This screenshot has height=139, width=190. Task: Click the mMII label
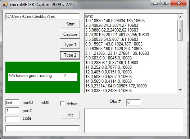pyautogui.click(x=45, y=102)
